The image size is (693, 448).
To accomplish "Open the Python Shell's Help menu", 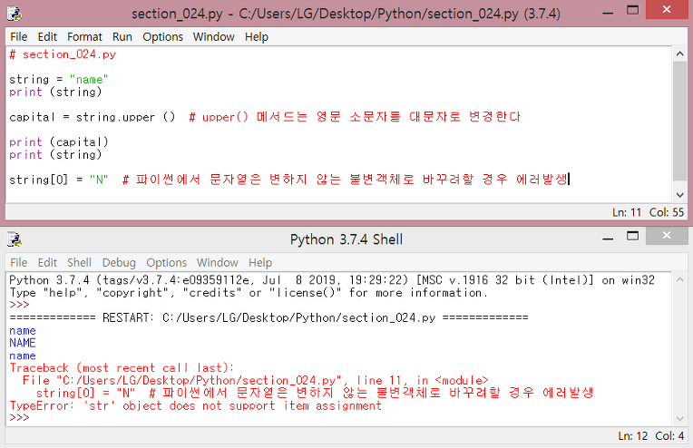I will pos(259,262).
